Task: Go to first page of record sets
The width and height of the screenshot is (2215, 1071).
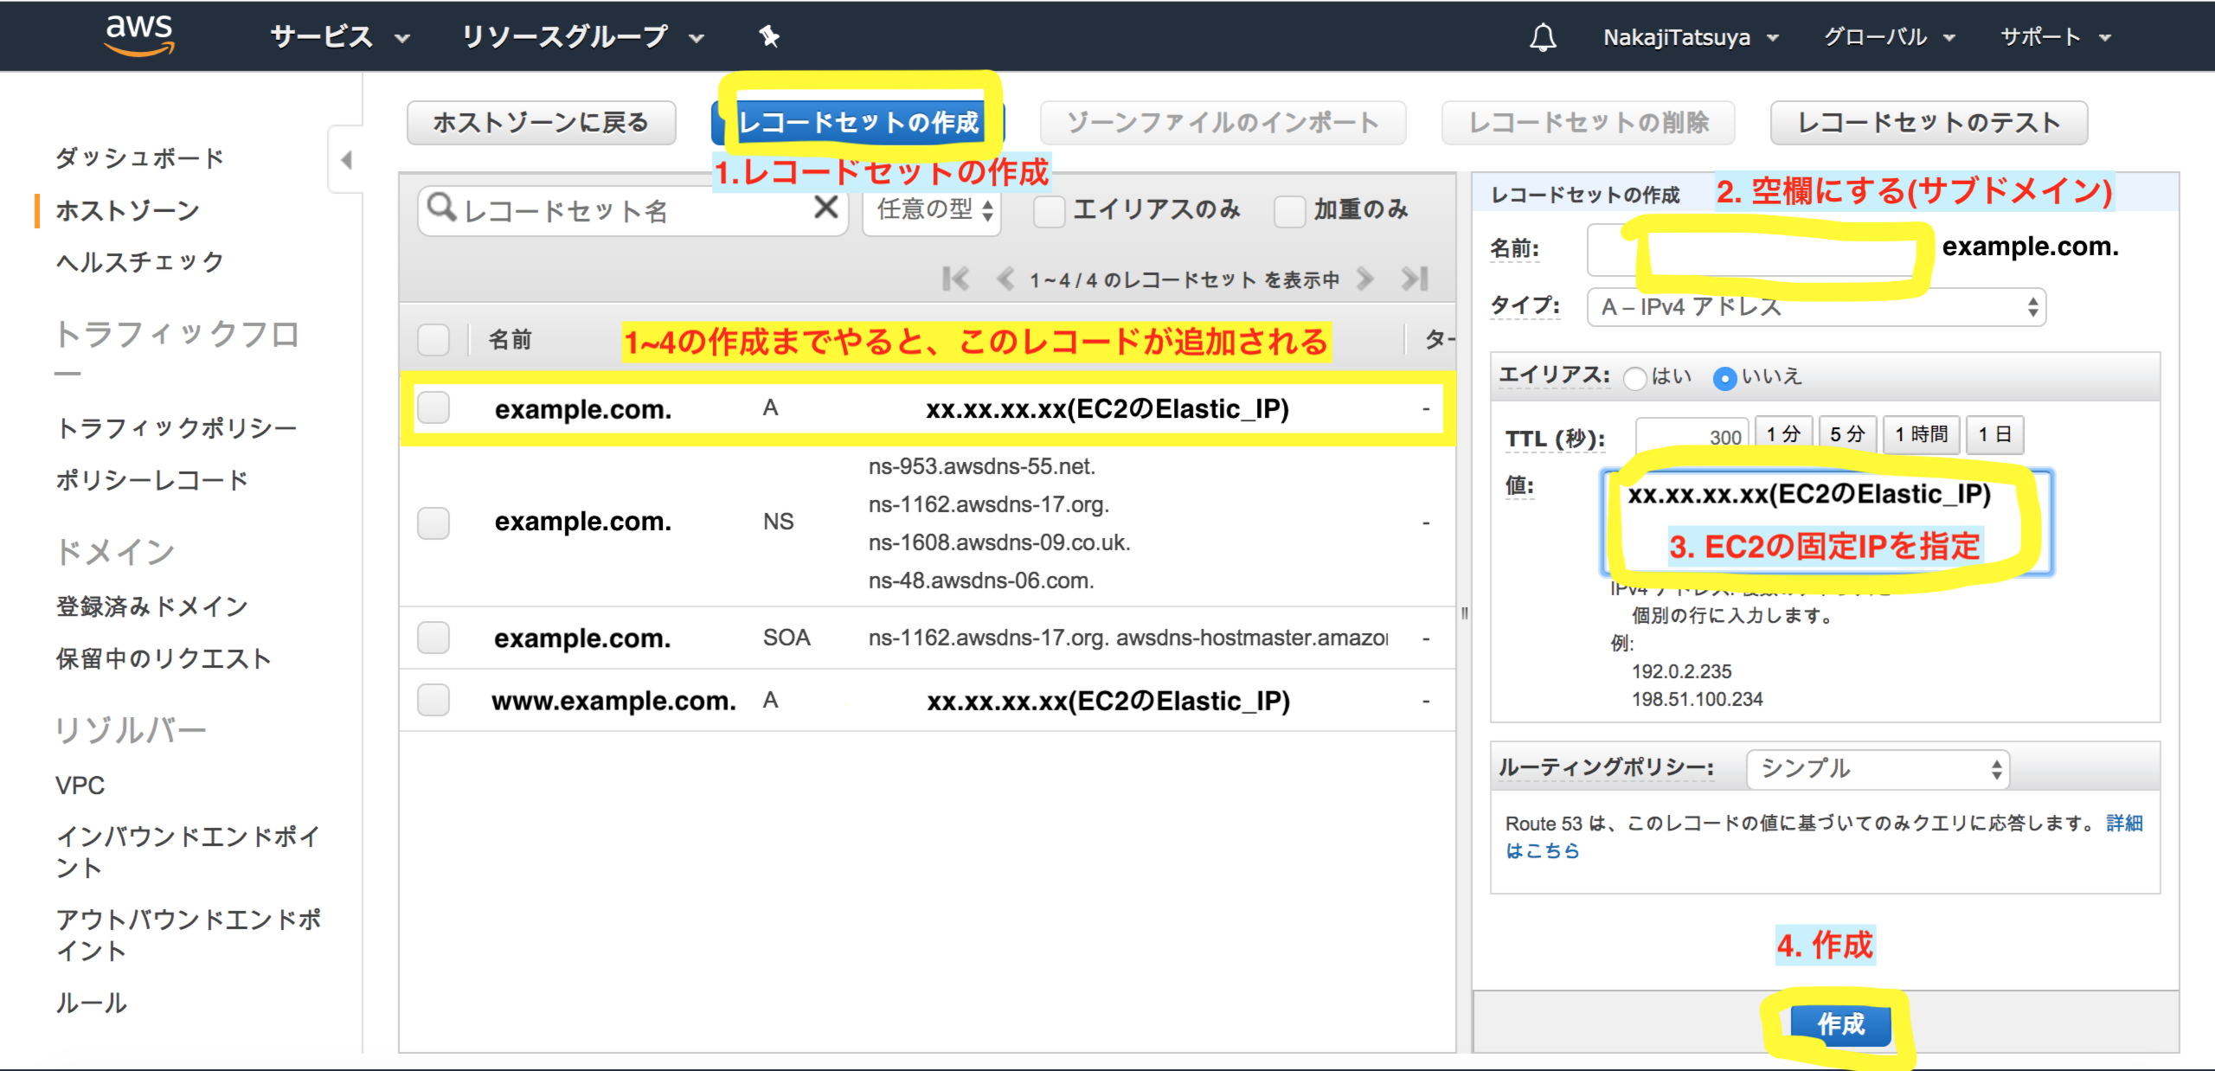Action: 955,279
